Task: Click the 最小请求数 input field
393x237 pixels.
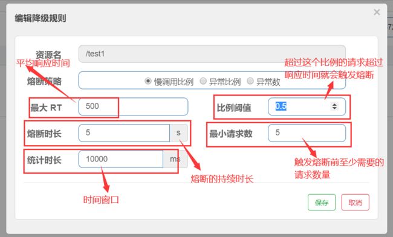Action: [307, 133]
